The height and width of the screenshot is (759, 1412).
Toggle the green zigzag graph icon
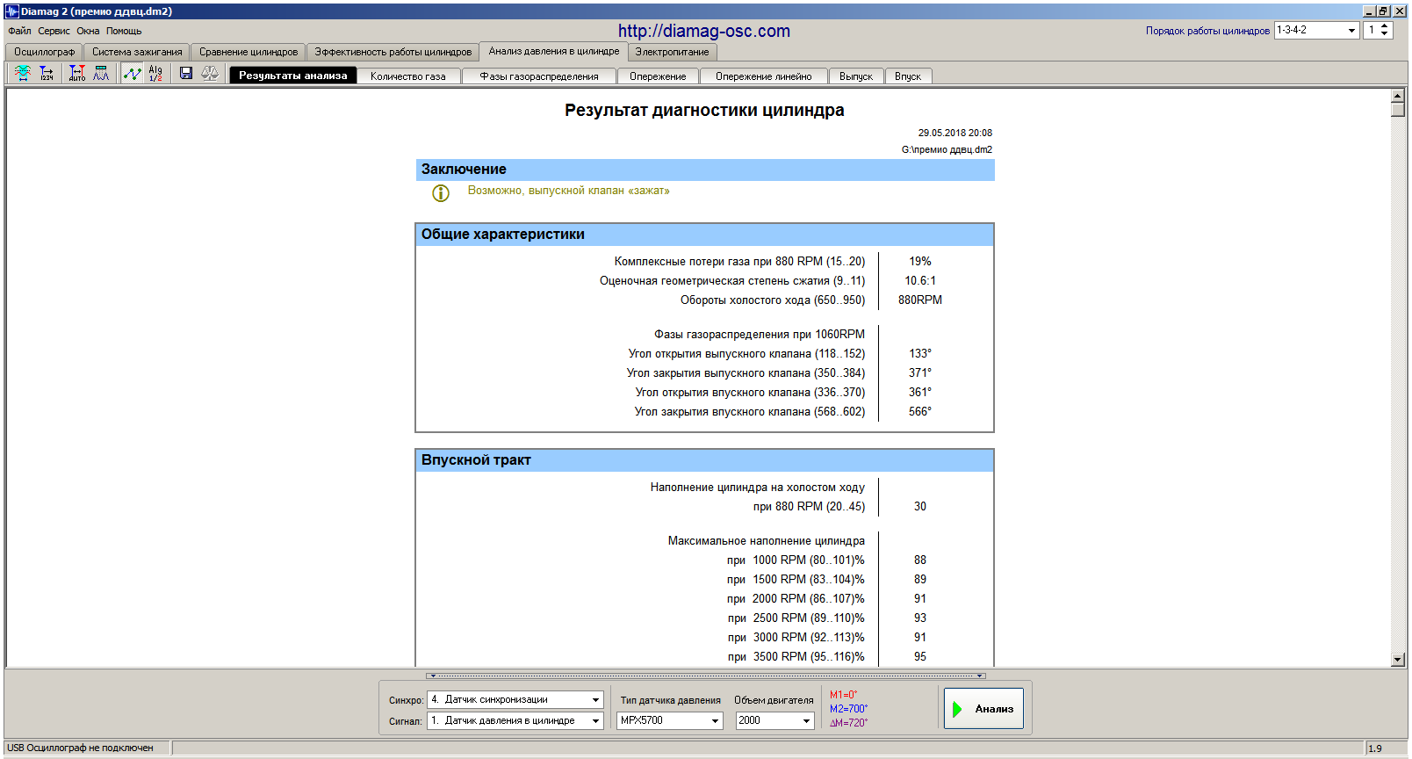pyautogui.click(x=133, y=73)
